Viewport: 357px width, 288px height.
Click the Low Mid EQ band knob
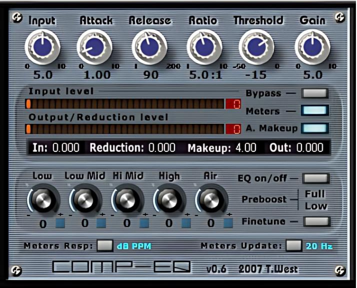tap(85, 200)
